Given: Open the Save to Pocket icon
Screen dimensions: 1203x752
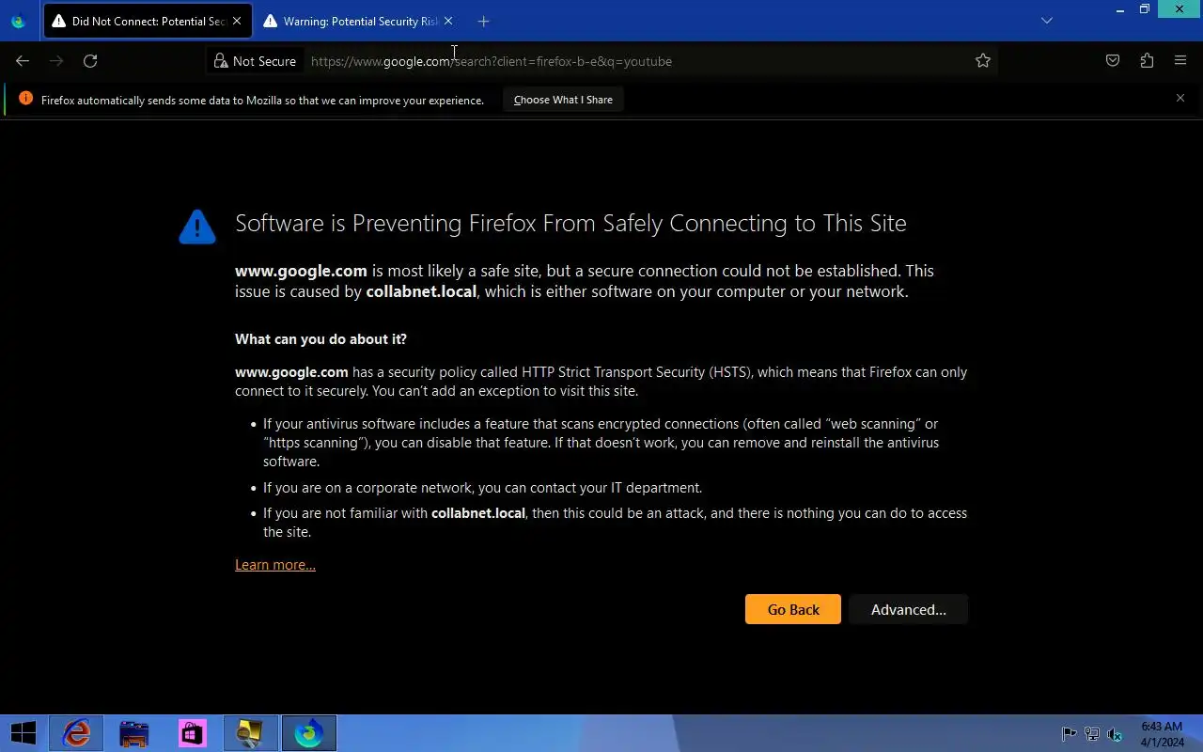Looking at the screenshot, I should [x=1113, y=61].
